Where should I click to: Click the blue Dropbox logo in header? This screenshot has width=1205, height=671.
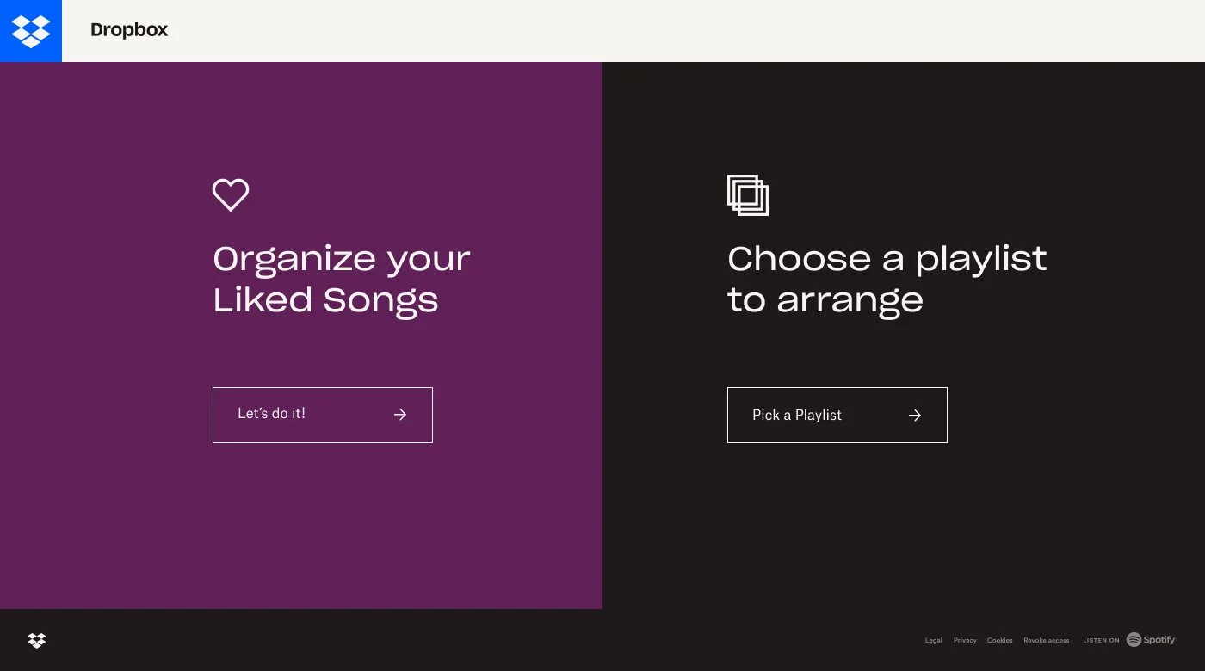coord(31,31)
